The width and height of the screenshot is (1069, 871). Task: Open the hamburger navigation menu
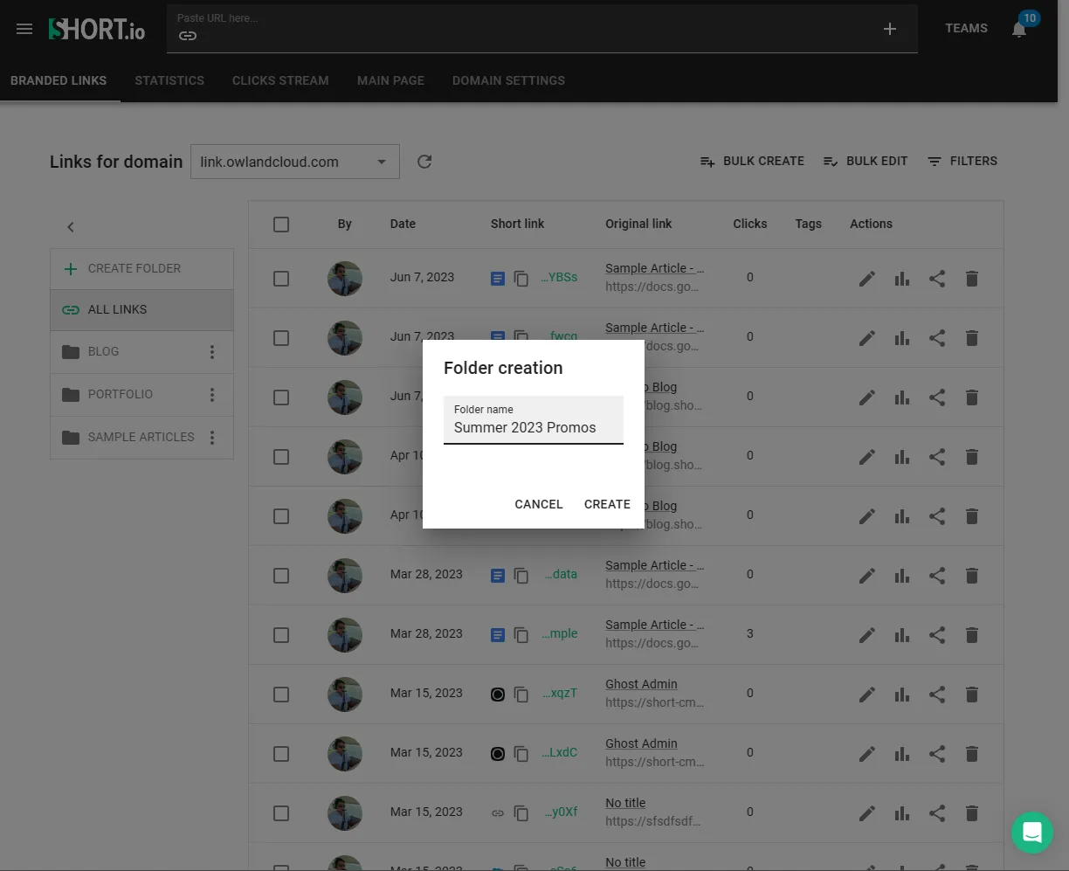[x=24, y=29]
